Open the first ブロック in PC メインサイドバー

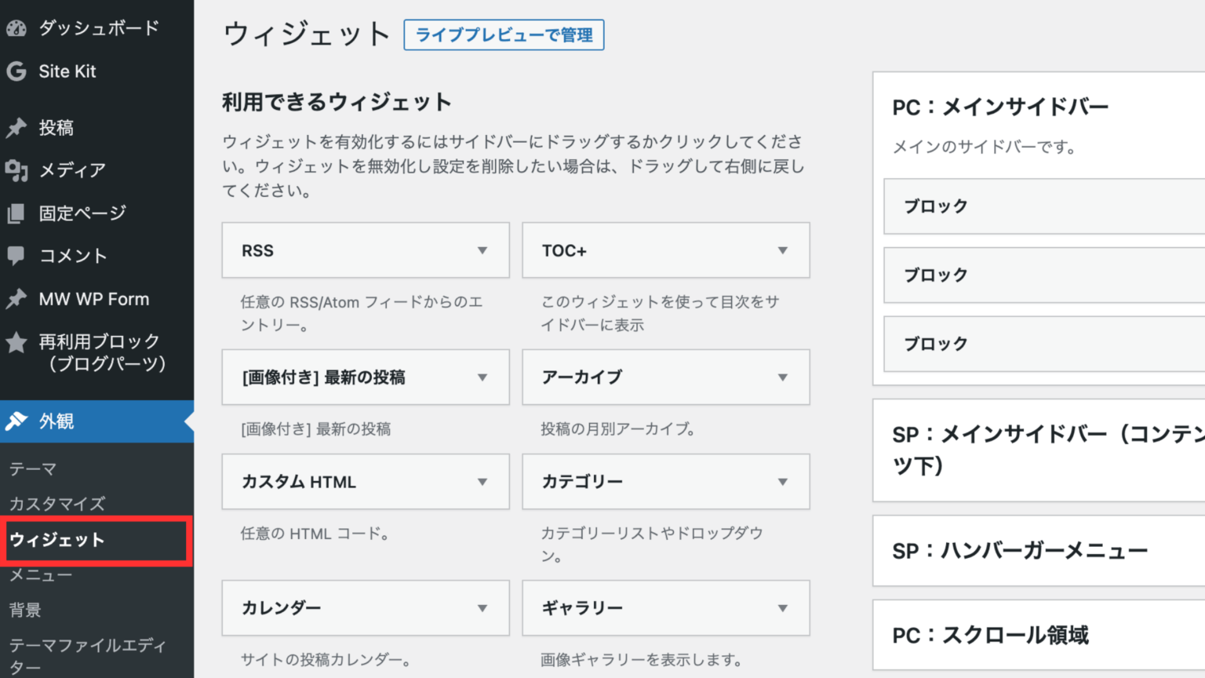[x=1043, y=206]
